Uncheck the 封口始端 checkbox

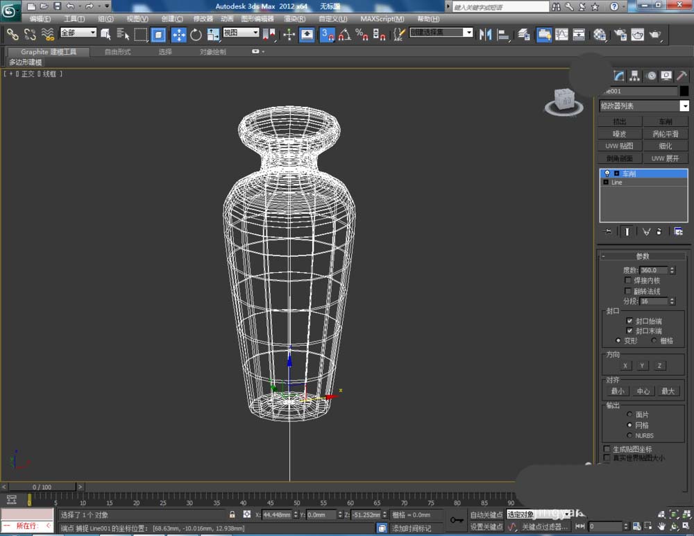[629, 321]
